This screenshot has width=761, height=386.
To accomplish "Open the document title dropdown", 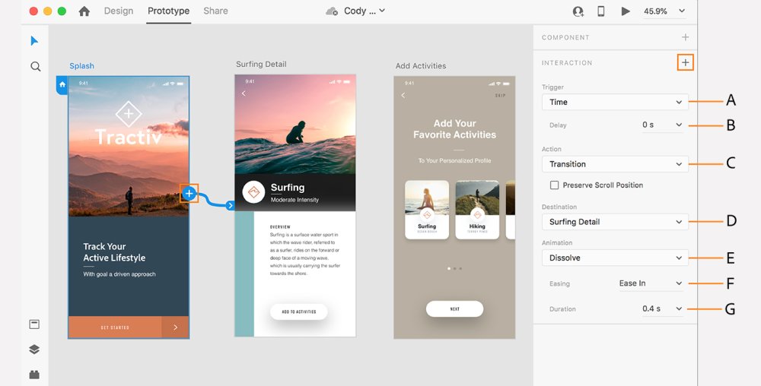I will pos(364,11).
